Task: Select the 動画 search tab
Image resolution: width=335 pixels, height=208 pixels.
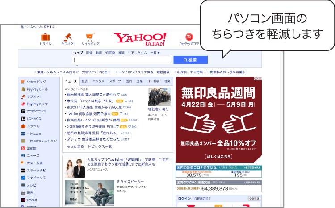Action: coord(99,53)
